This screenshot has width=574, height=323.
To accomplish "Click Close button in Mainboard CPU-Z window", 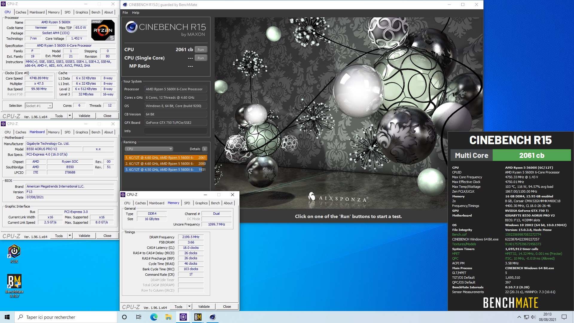I will point(107,236).
